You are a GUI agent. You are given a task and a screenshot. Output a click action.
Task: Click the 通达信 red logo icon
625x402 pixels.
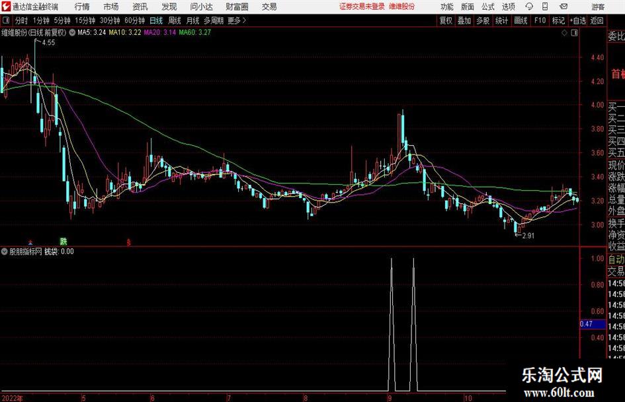pos(6,7)
